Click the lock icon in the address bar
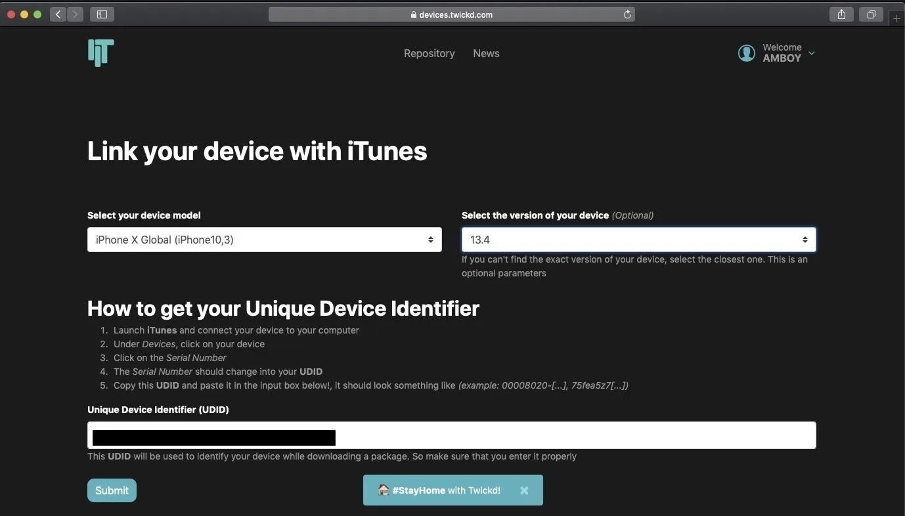Image resolution: width=905 pixels, height=516 pixels. coord(414,14)
